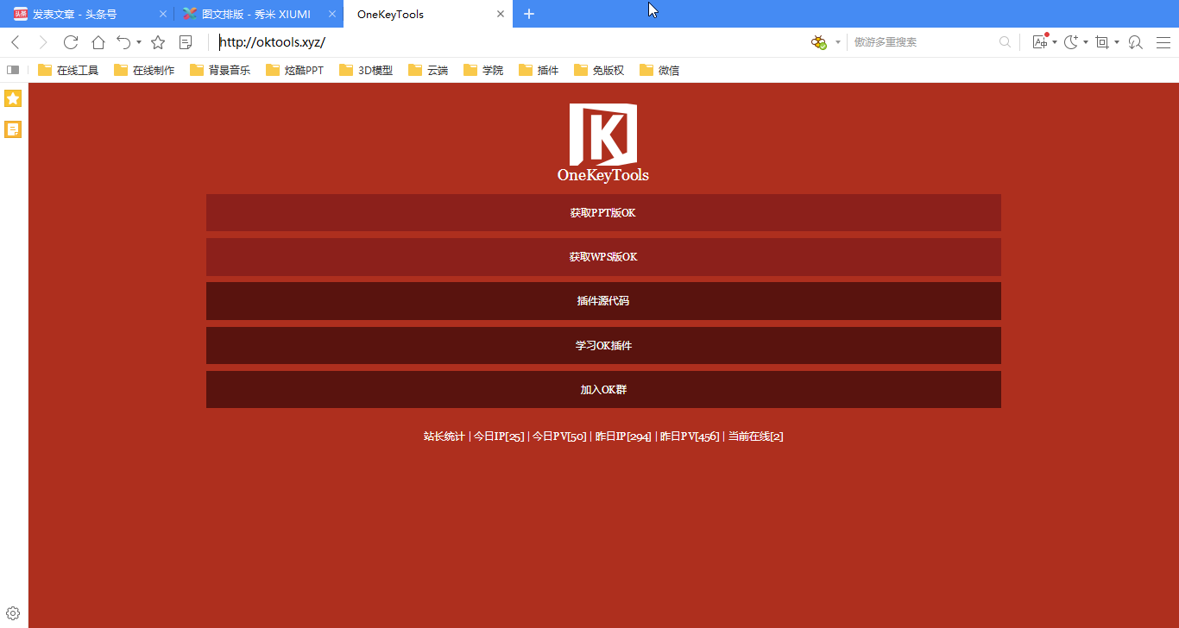Open the 3D模型 bookmark folder
Screen dimensions: 1179x628
[366, 70]
